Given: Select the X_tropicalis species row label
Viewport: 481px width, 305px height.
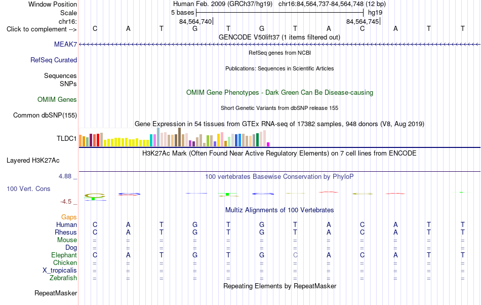Looking at the screenshot, I should tap(60, 271).
